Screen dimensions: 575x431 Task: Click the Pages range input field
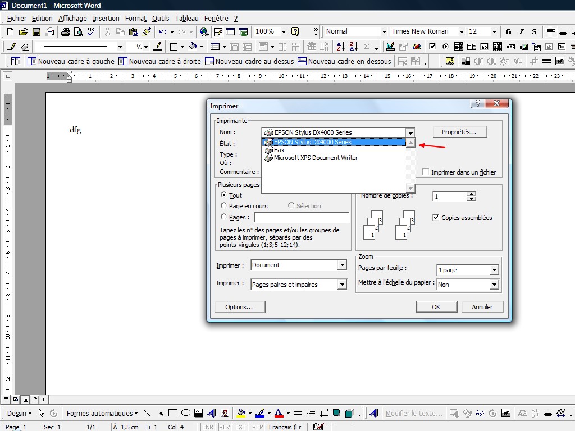coord(302,217)
